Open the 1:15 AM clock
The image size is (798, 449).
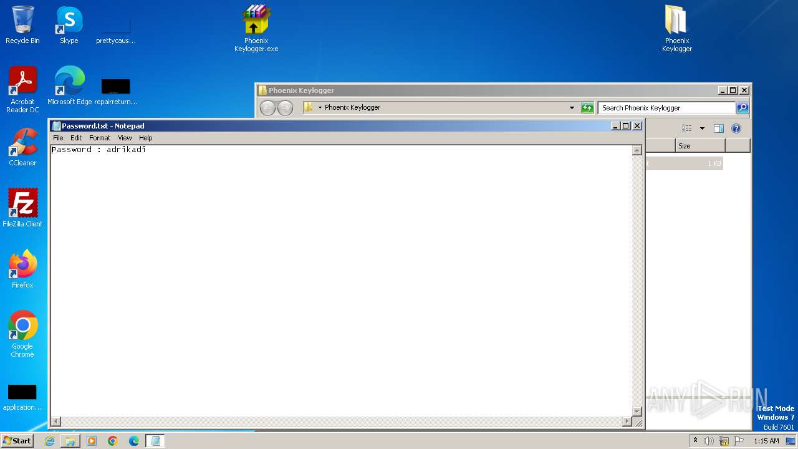[766, 441]
